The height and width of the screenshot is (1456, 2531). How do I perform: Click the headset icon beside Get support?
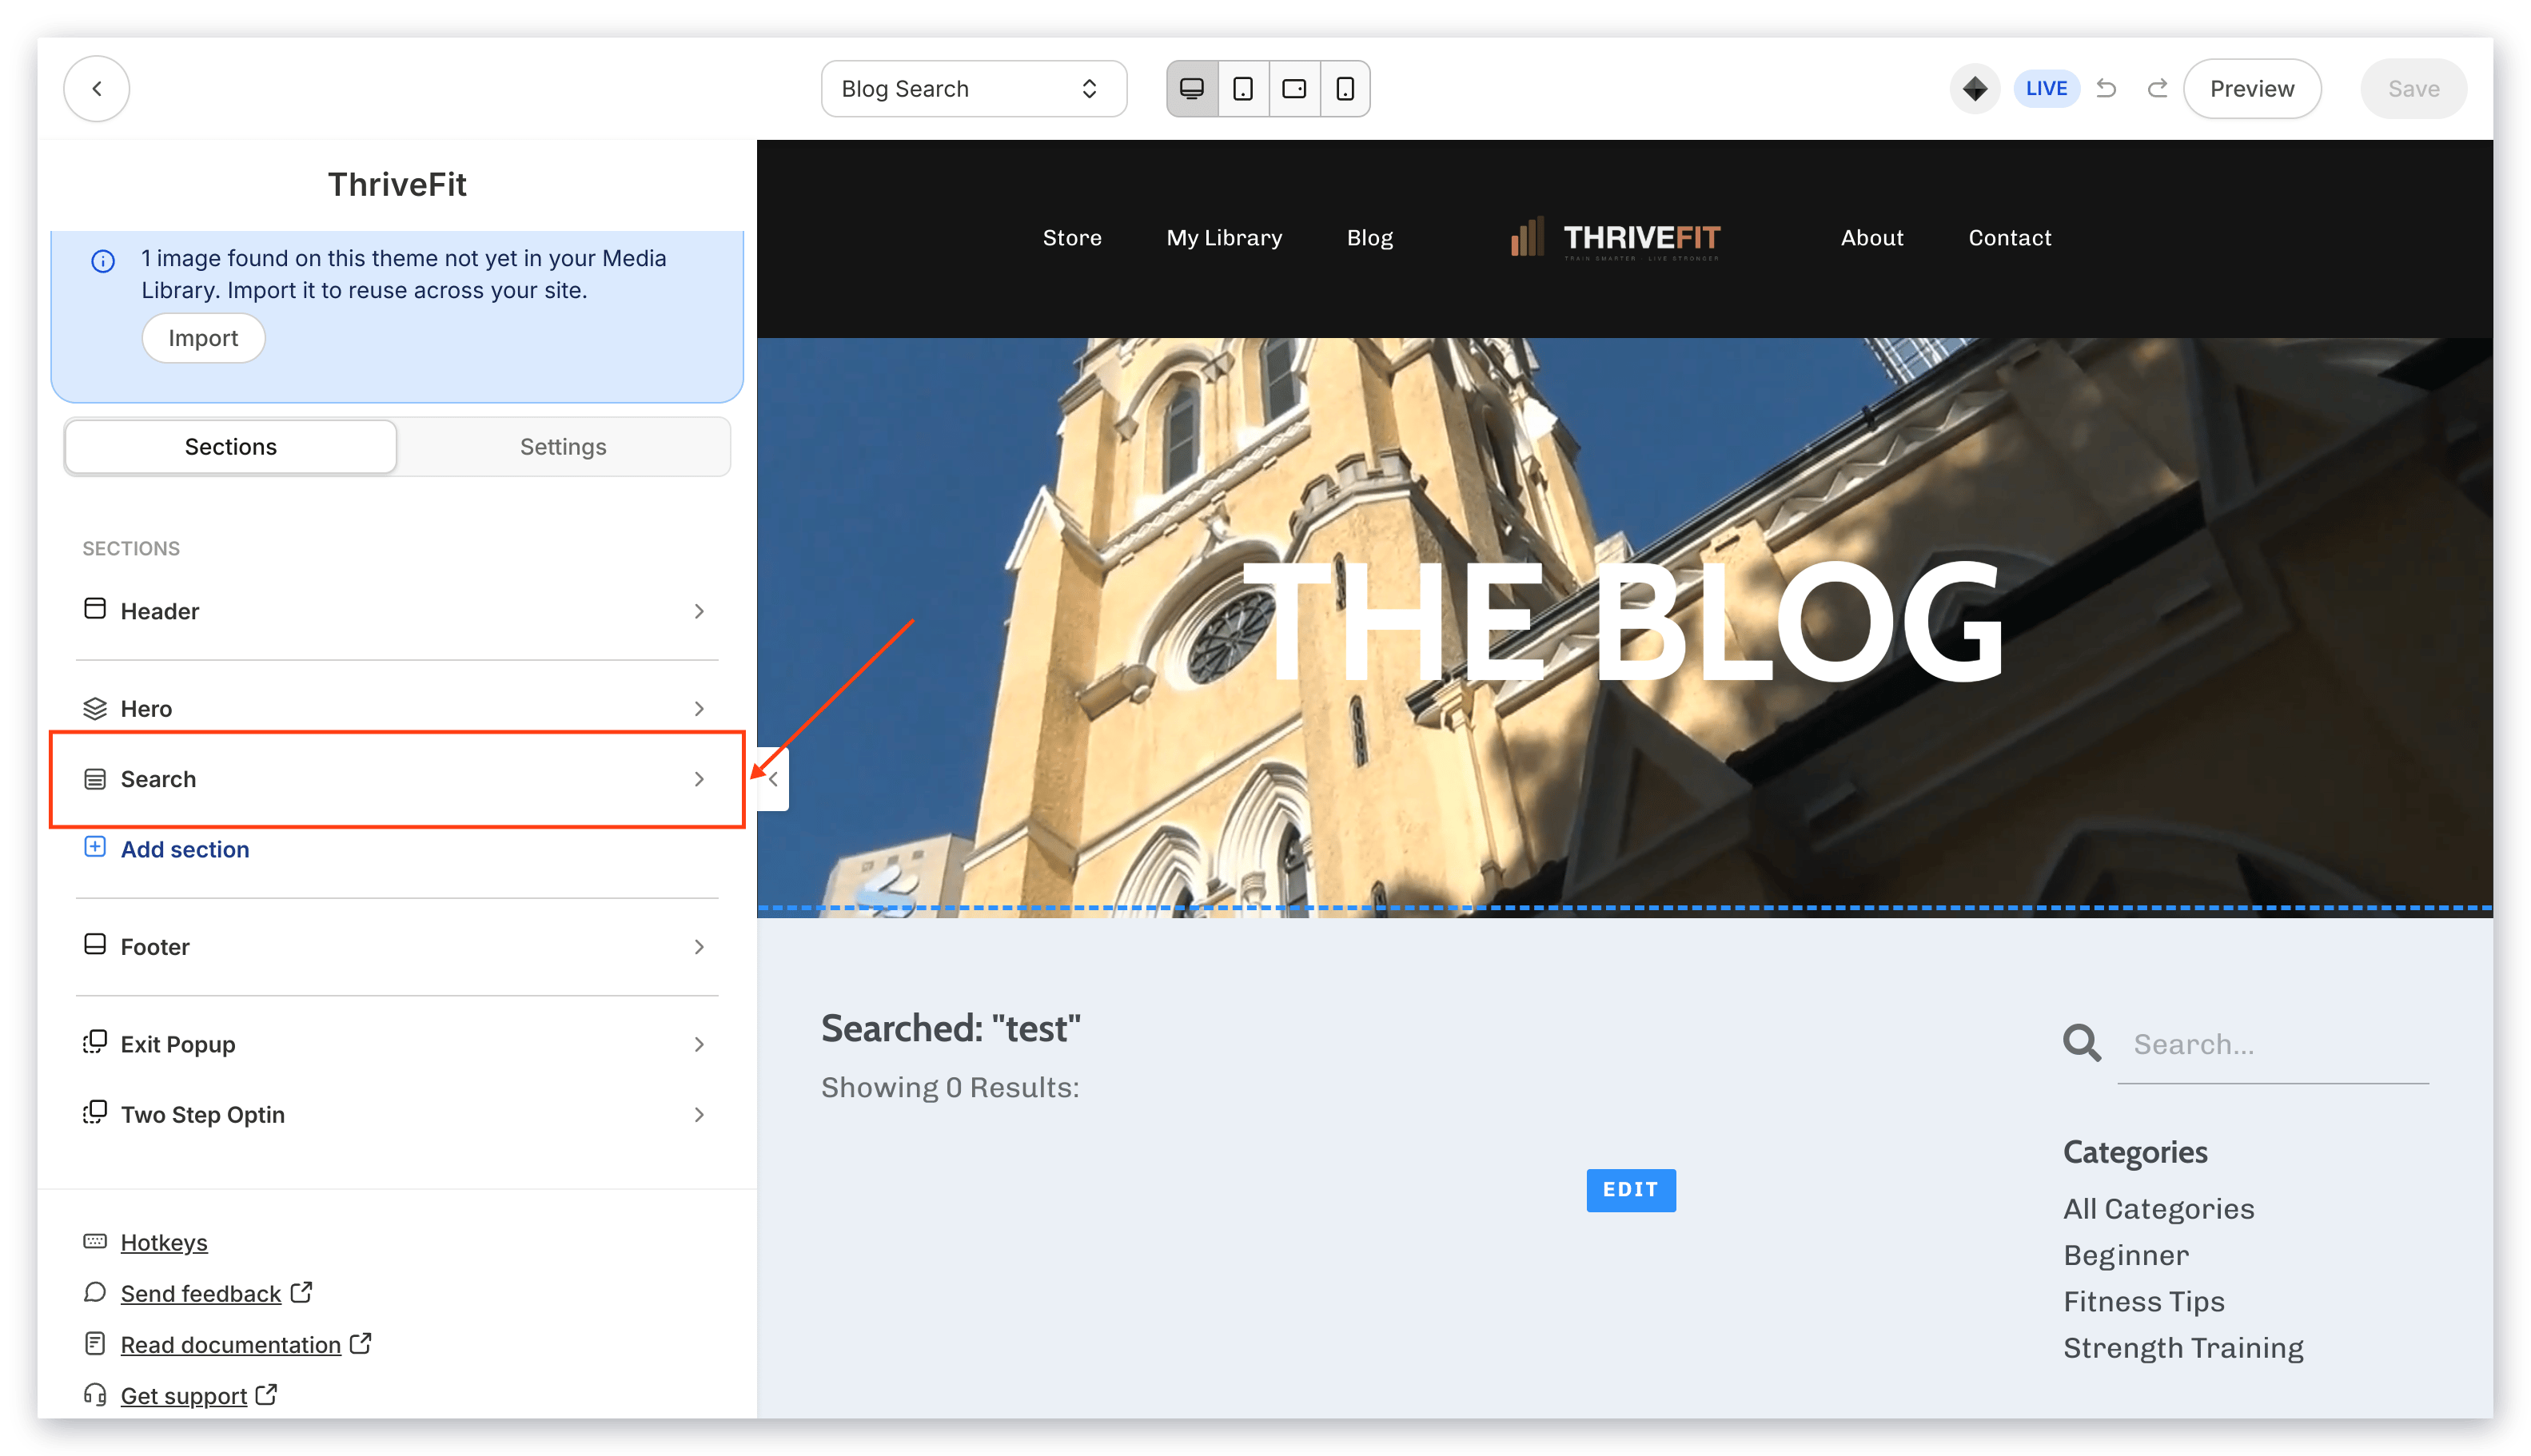(94, 1393)
